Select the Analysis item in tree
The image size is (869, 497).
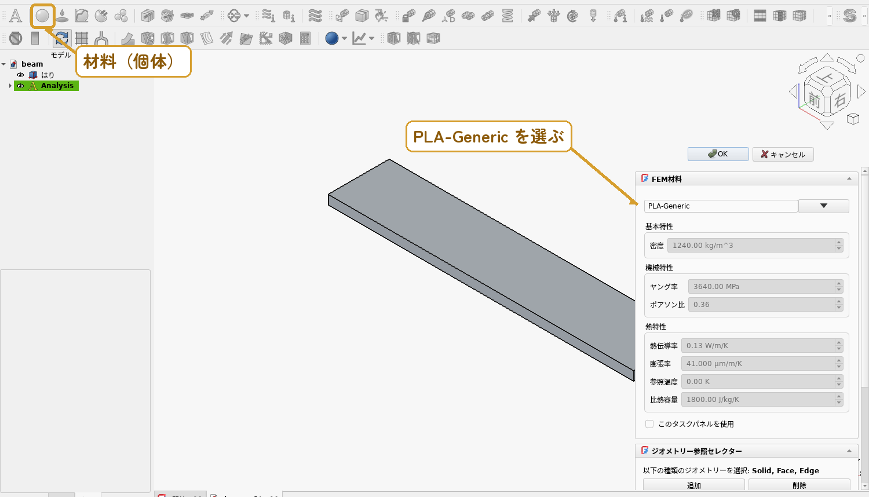tap(57, 86)
